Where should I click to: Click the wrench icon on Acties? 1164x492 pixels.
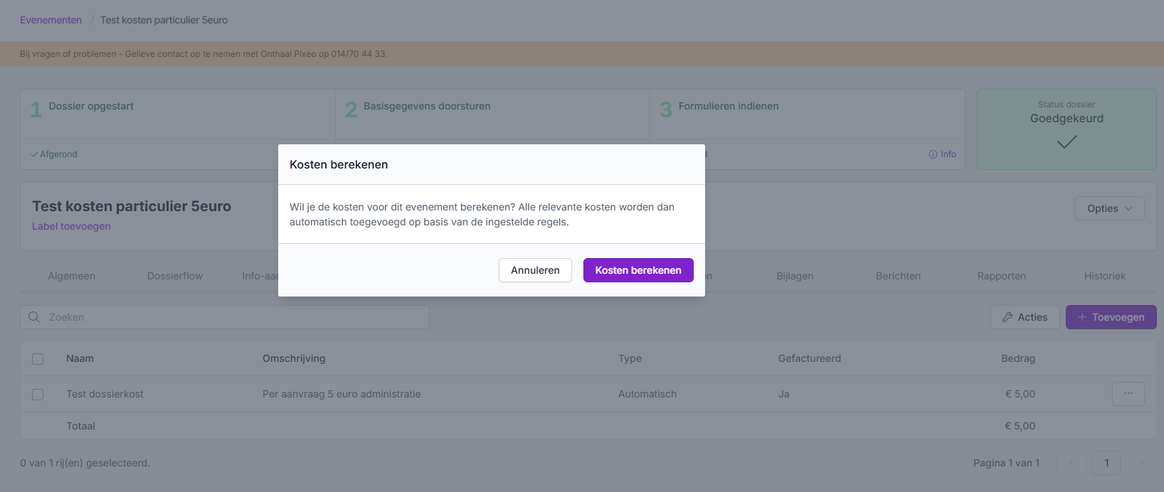click(x=1007, y=317)
